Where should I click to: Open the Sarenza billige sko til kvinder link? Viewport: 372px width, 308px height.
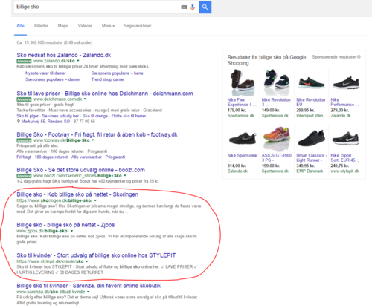(x=89, y=286)
